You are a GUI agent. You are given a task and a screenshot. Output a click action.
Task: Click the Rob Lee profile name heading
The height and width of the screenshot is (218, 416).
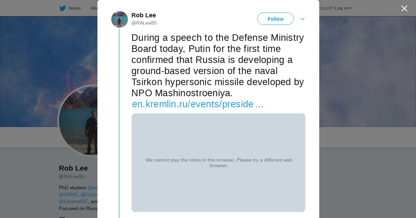[73, 168]
